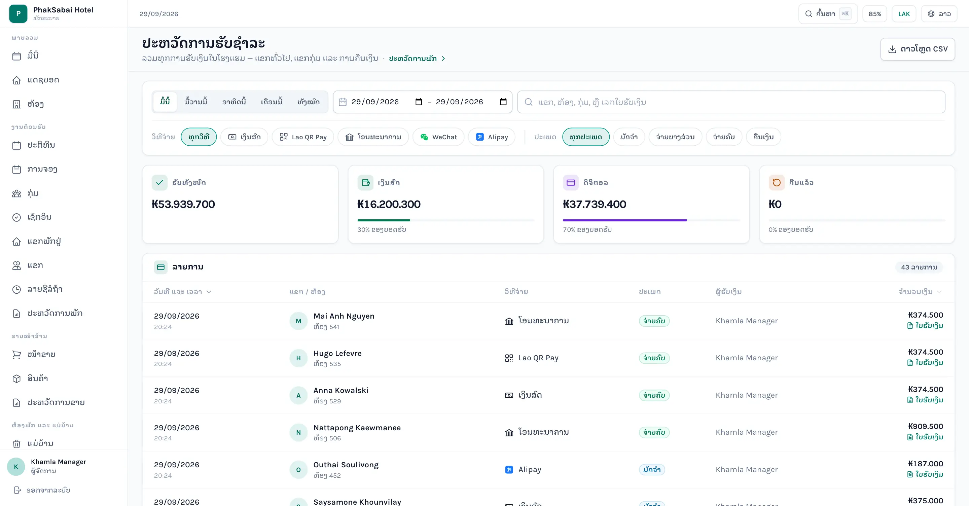The width and height of the screenshot is (969, 506).
Task: Open the calendar picker on start date
Action: pos(418,102)
